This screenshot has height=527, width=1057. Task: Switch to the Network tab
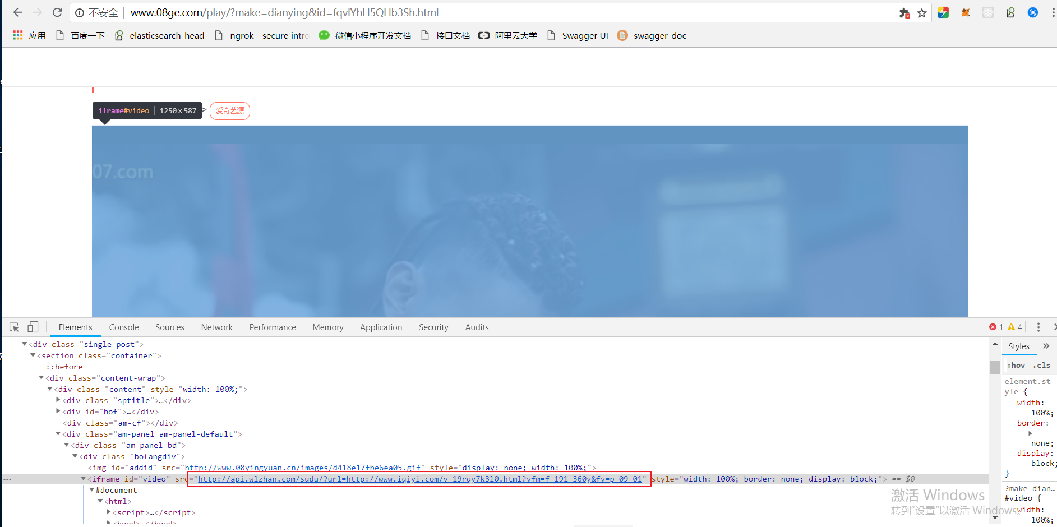217,327
